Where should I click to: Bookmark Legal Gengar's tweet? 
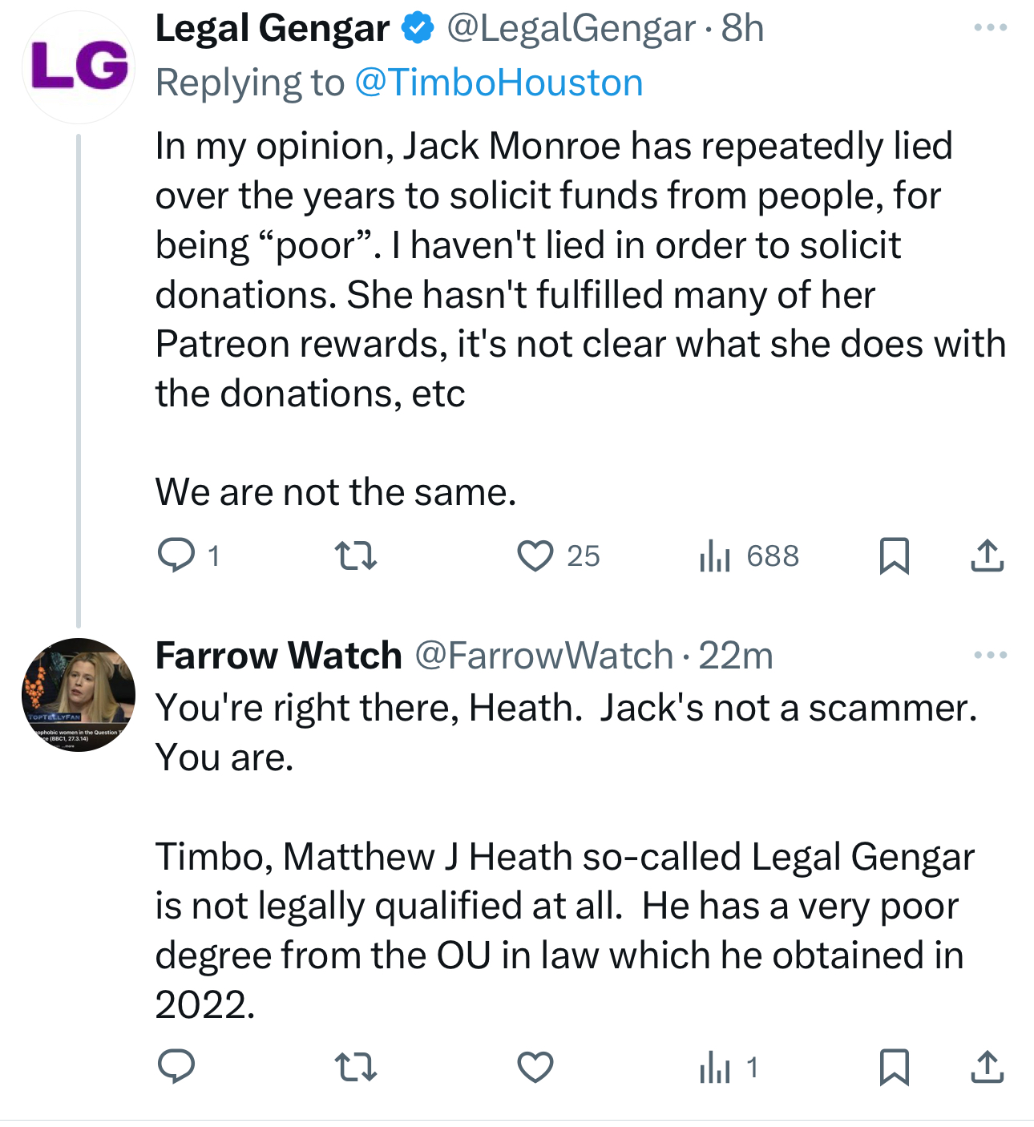(894, 555)
